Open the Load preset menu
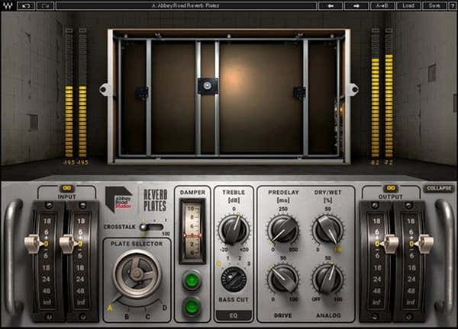458x329 pixels. [x=408, y=5]
